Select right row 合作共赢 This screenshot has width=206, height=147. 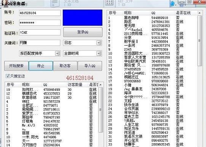pos(152,109)
